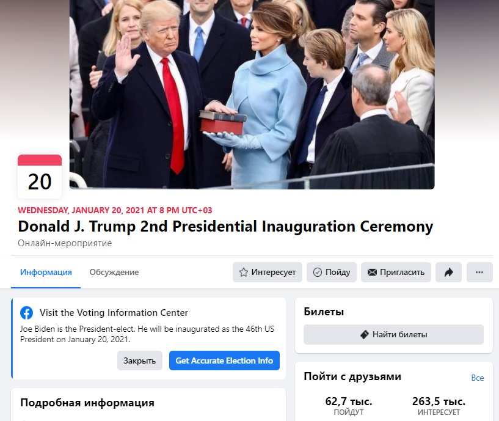Click the share arrow icon button
The width and height of the screenshot is (499, 421).
pyautogui.click(x=448, y=273)
